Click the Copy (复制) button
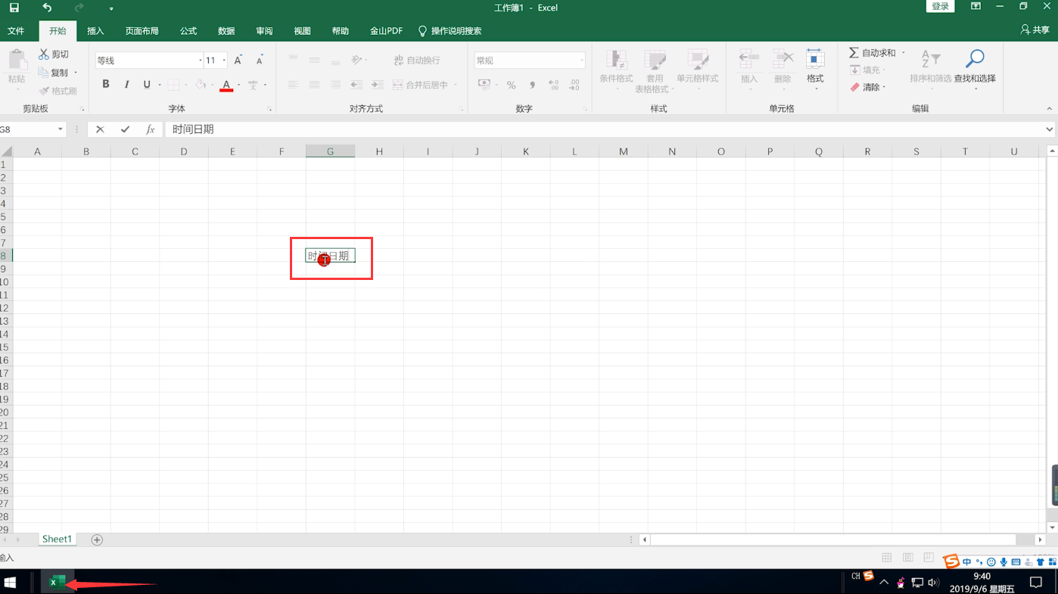 pyautogui.click(x=54, y=73)
